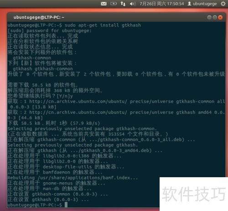Viewport: 228px width, 211px height.
Task: Open the date and time calendar menu
Action: (162, 4)
